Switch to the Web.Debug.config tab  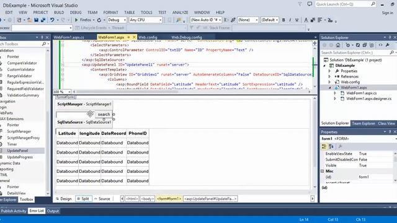pos(187,37)
